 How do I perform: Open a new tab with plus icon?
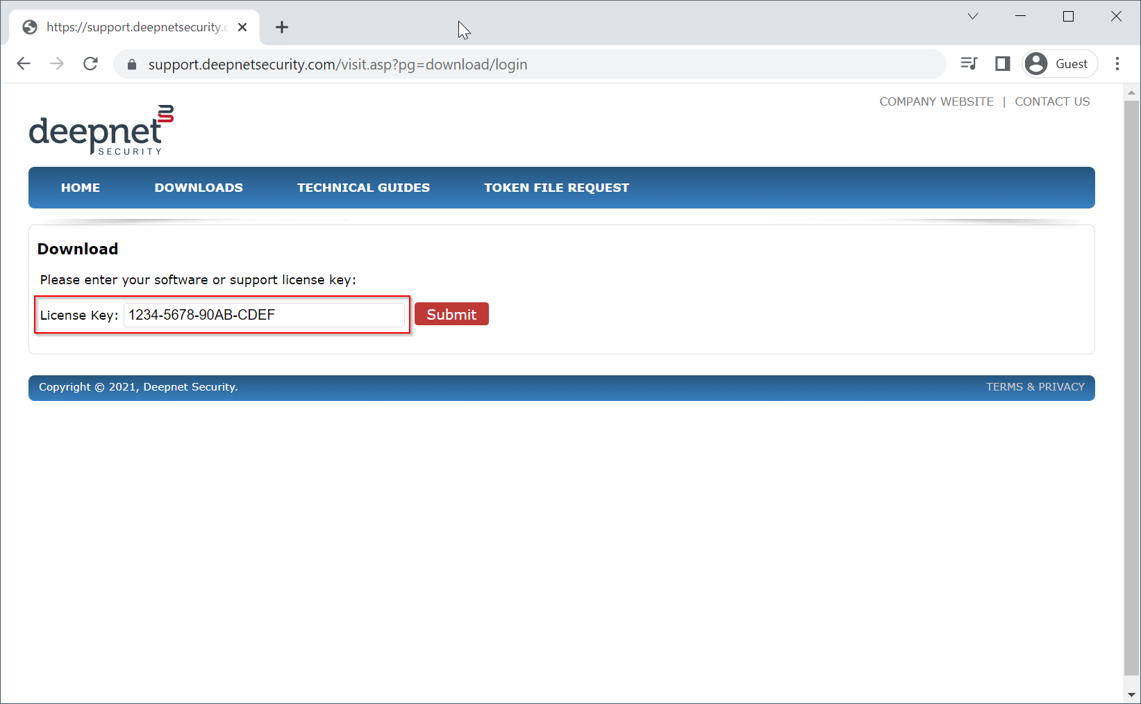tap(281, 27)
